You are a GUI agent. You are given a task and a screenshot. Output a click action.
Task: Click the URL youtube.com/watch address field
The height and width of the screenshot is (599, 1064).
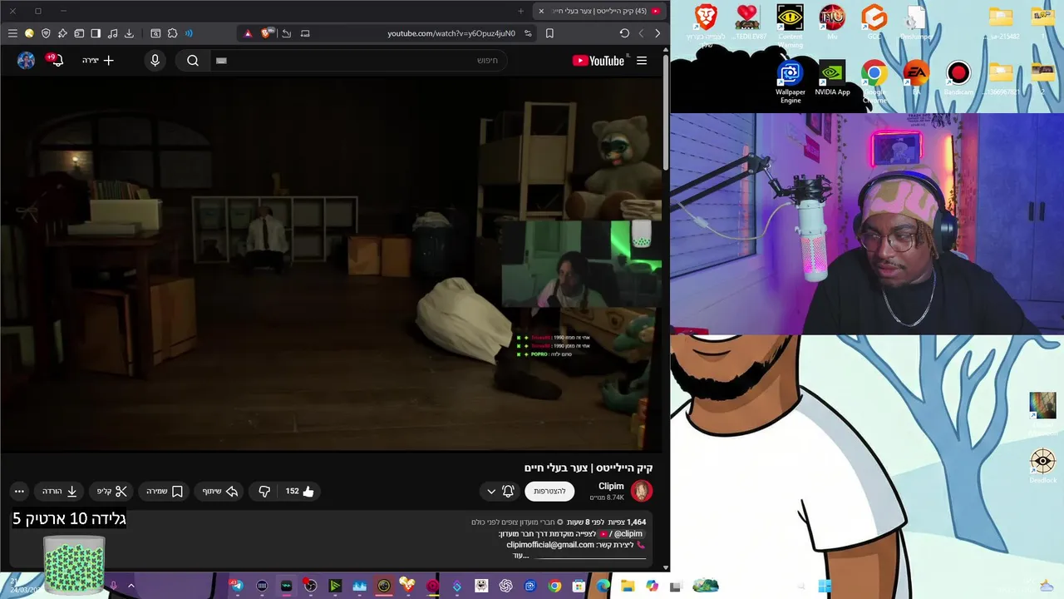451,33
